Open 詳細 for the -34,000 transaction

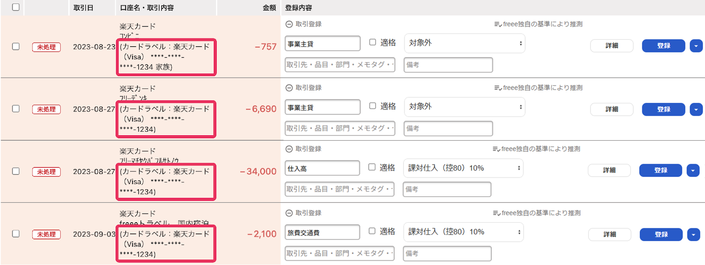click(x=609, y=171)
